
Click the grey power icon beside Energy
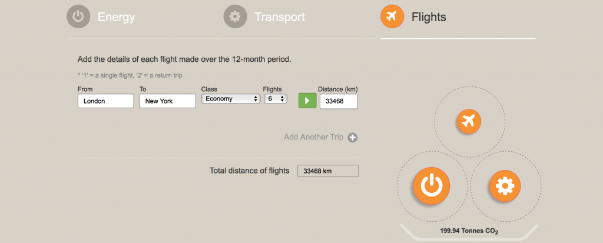pos(78,16)
